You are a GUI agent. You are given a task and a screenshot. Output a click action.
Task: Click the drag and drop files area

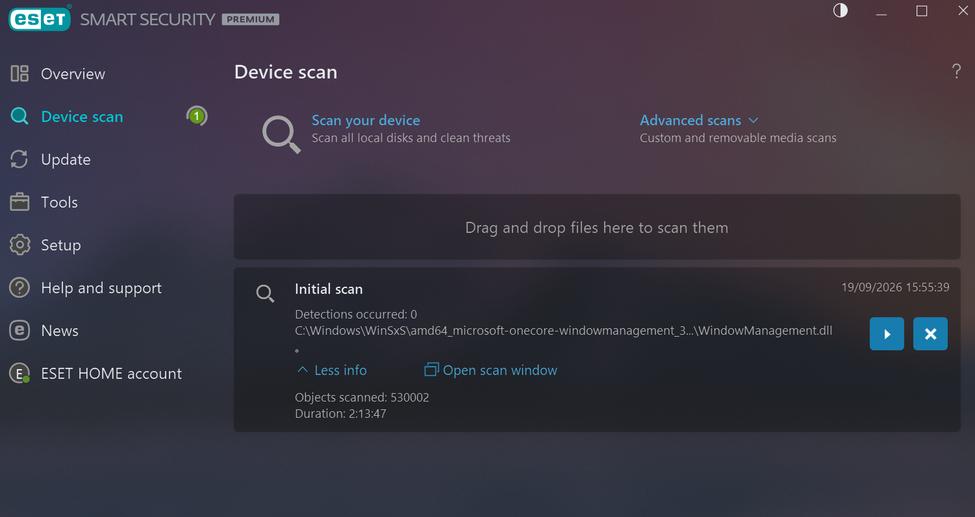coord(597,227)
